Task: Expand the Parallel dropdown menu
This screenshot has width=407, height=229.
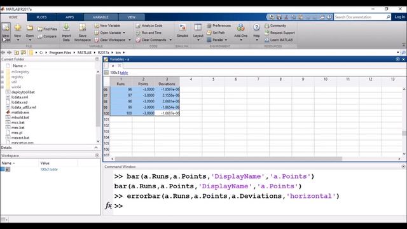Action: [x=226, y=40]
